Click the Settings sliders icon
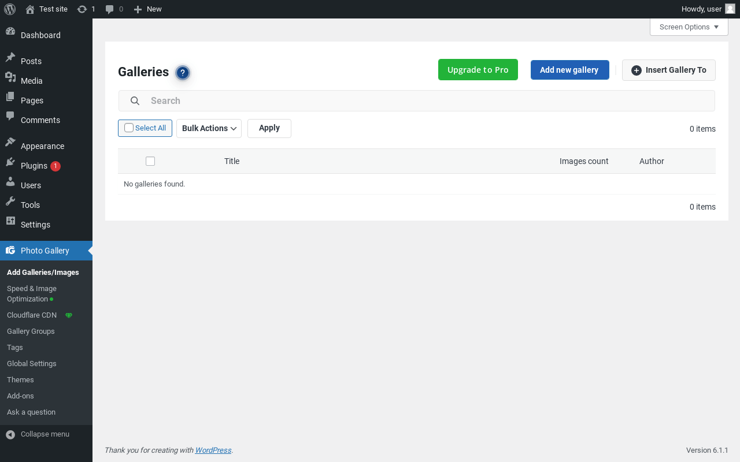The image size is (740, 462). [x=10, y=221]
